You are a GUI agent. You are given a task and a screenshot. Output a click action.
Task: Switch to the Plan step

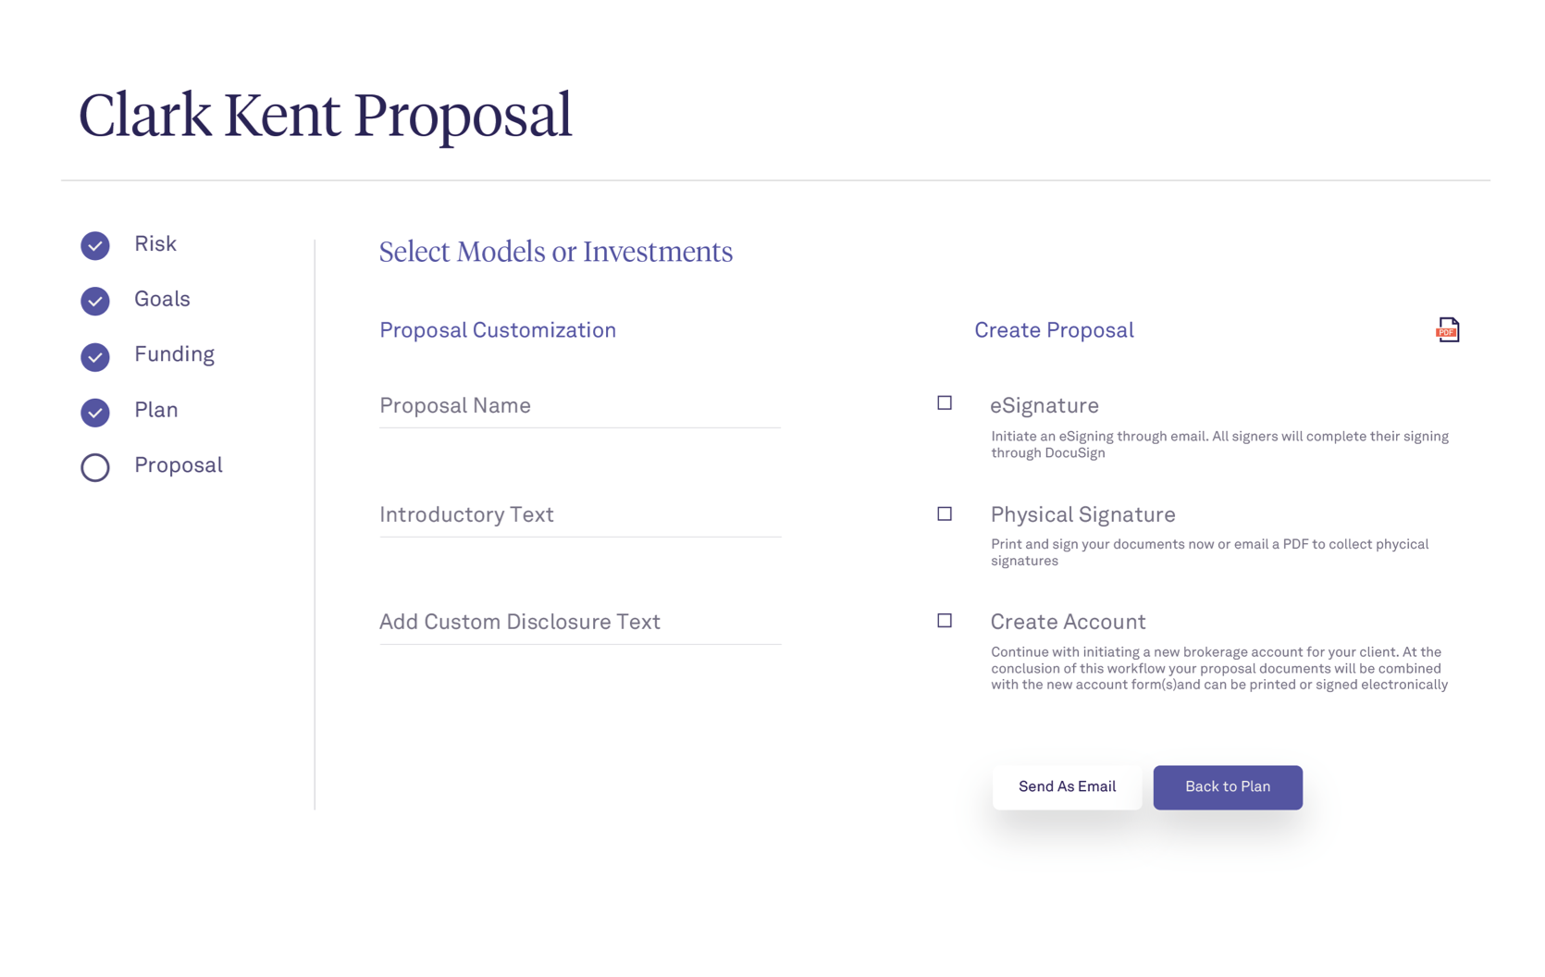[x=155, y=410]
